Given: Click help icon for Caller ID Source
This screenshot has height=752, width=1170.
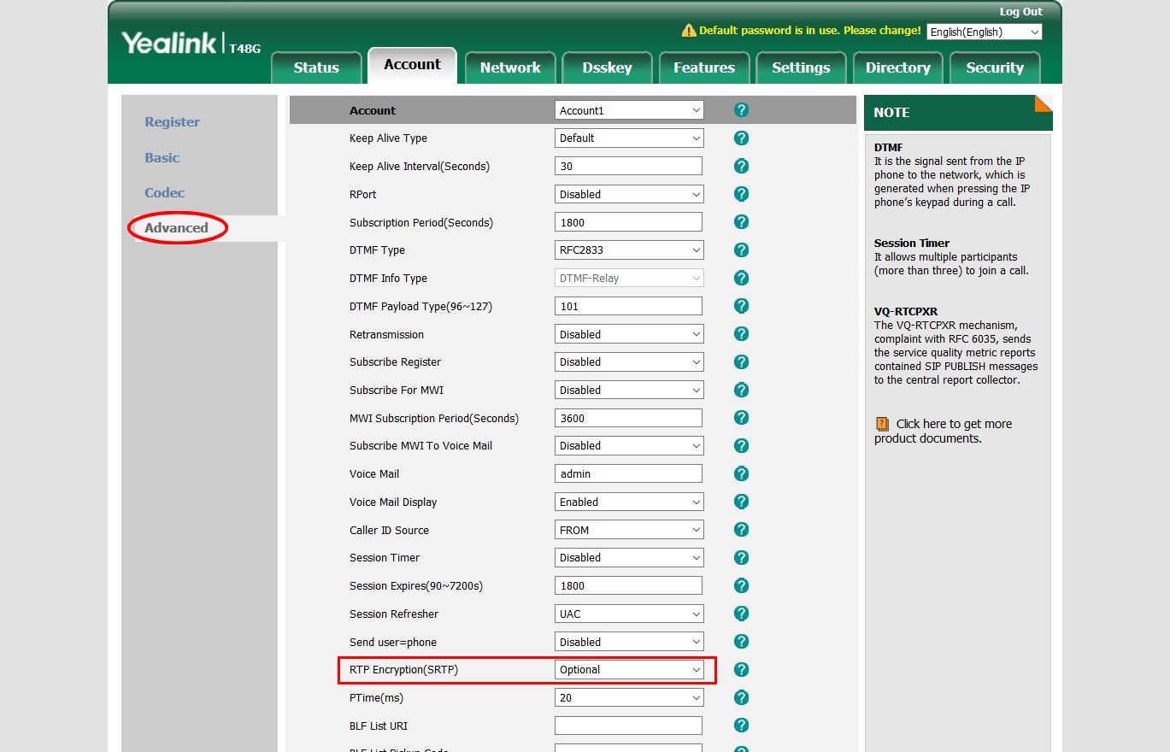Looking at the screenshot, I should (742, 530).
